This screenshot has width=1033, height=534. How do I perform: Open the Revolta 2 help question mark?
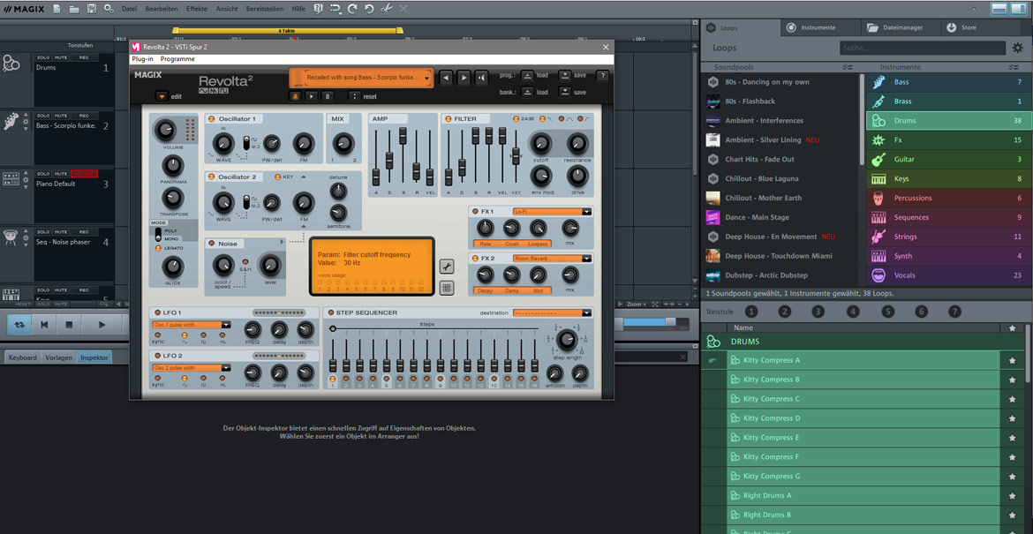(x=602, y=76)
